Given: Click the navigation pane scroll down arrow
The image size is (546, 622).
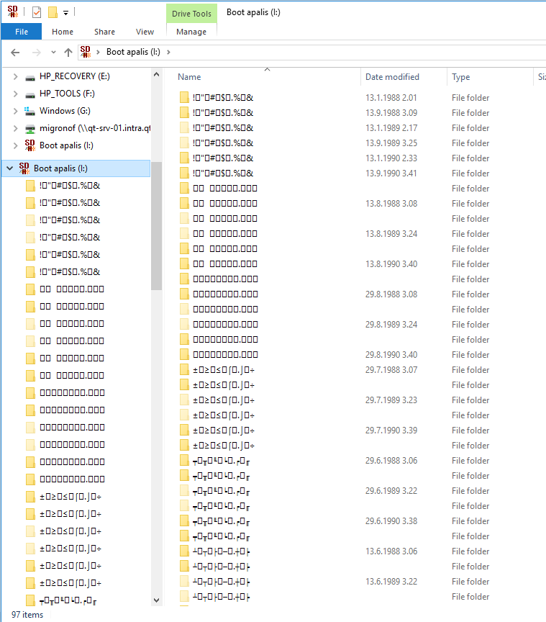Looking at the screenshot, I should 157,600.
